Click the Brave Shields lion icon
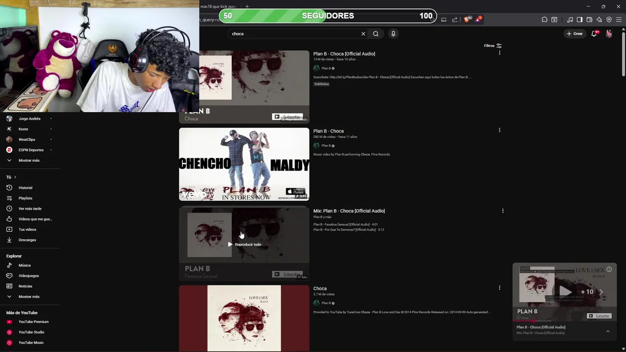The image size is (626, 352). (467, 20)
